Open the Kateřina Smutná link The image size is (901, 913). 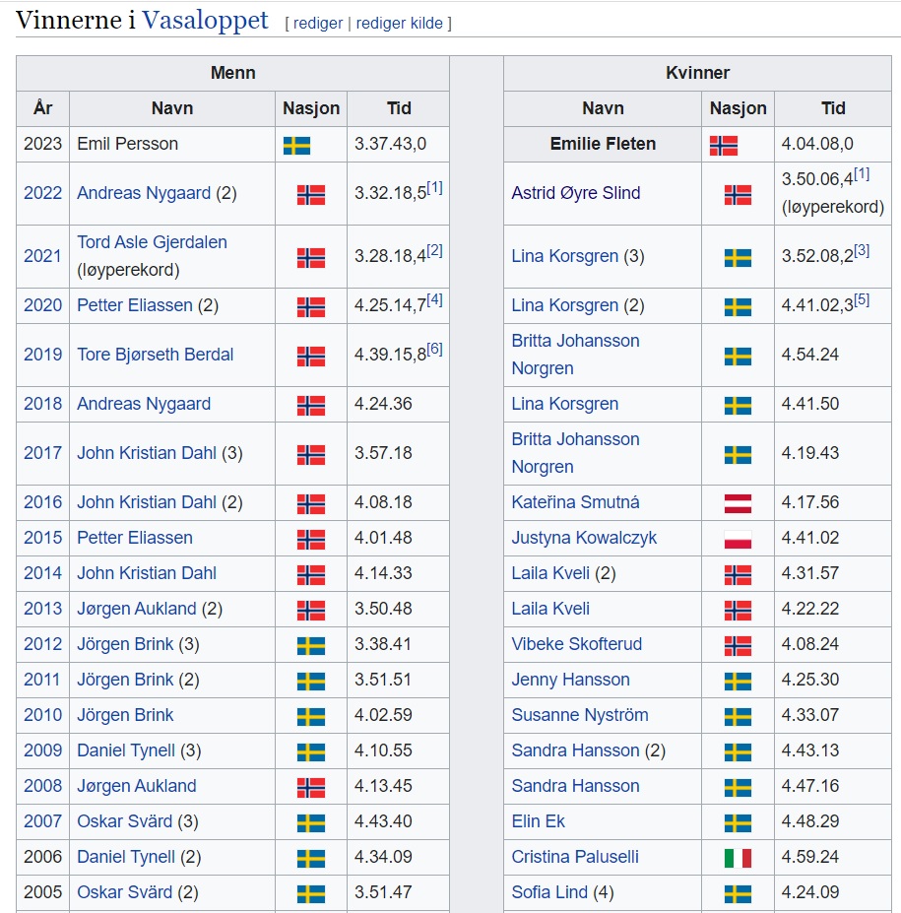coord(575,502)
